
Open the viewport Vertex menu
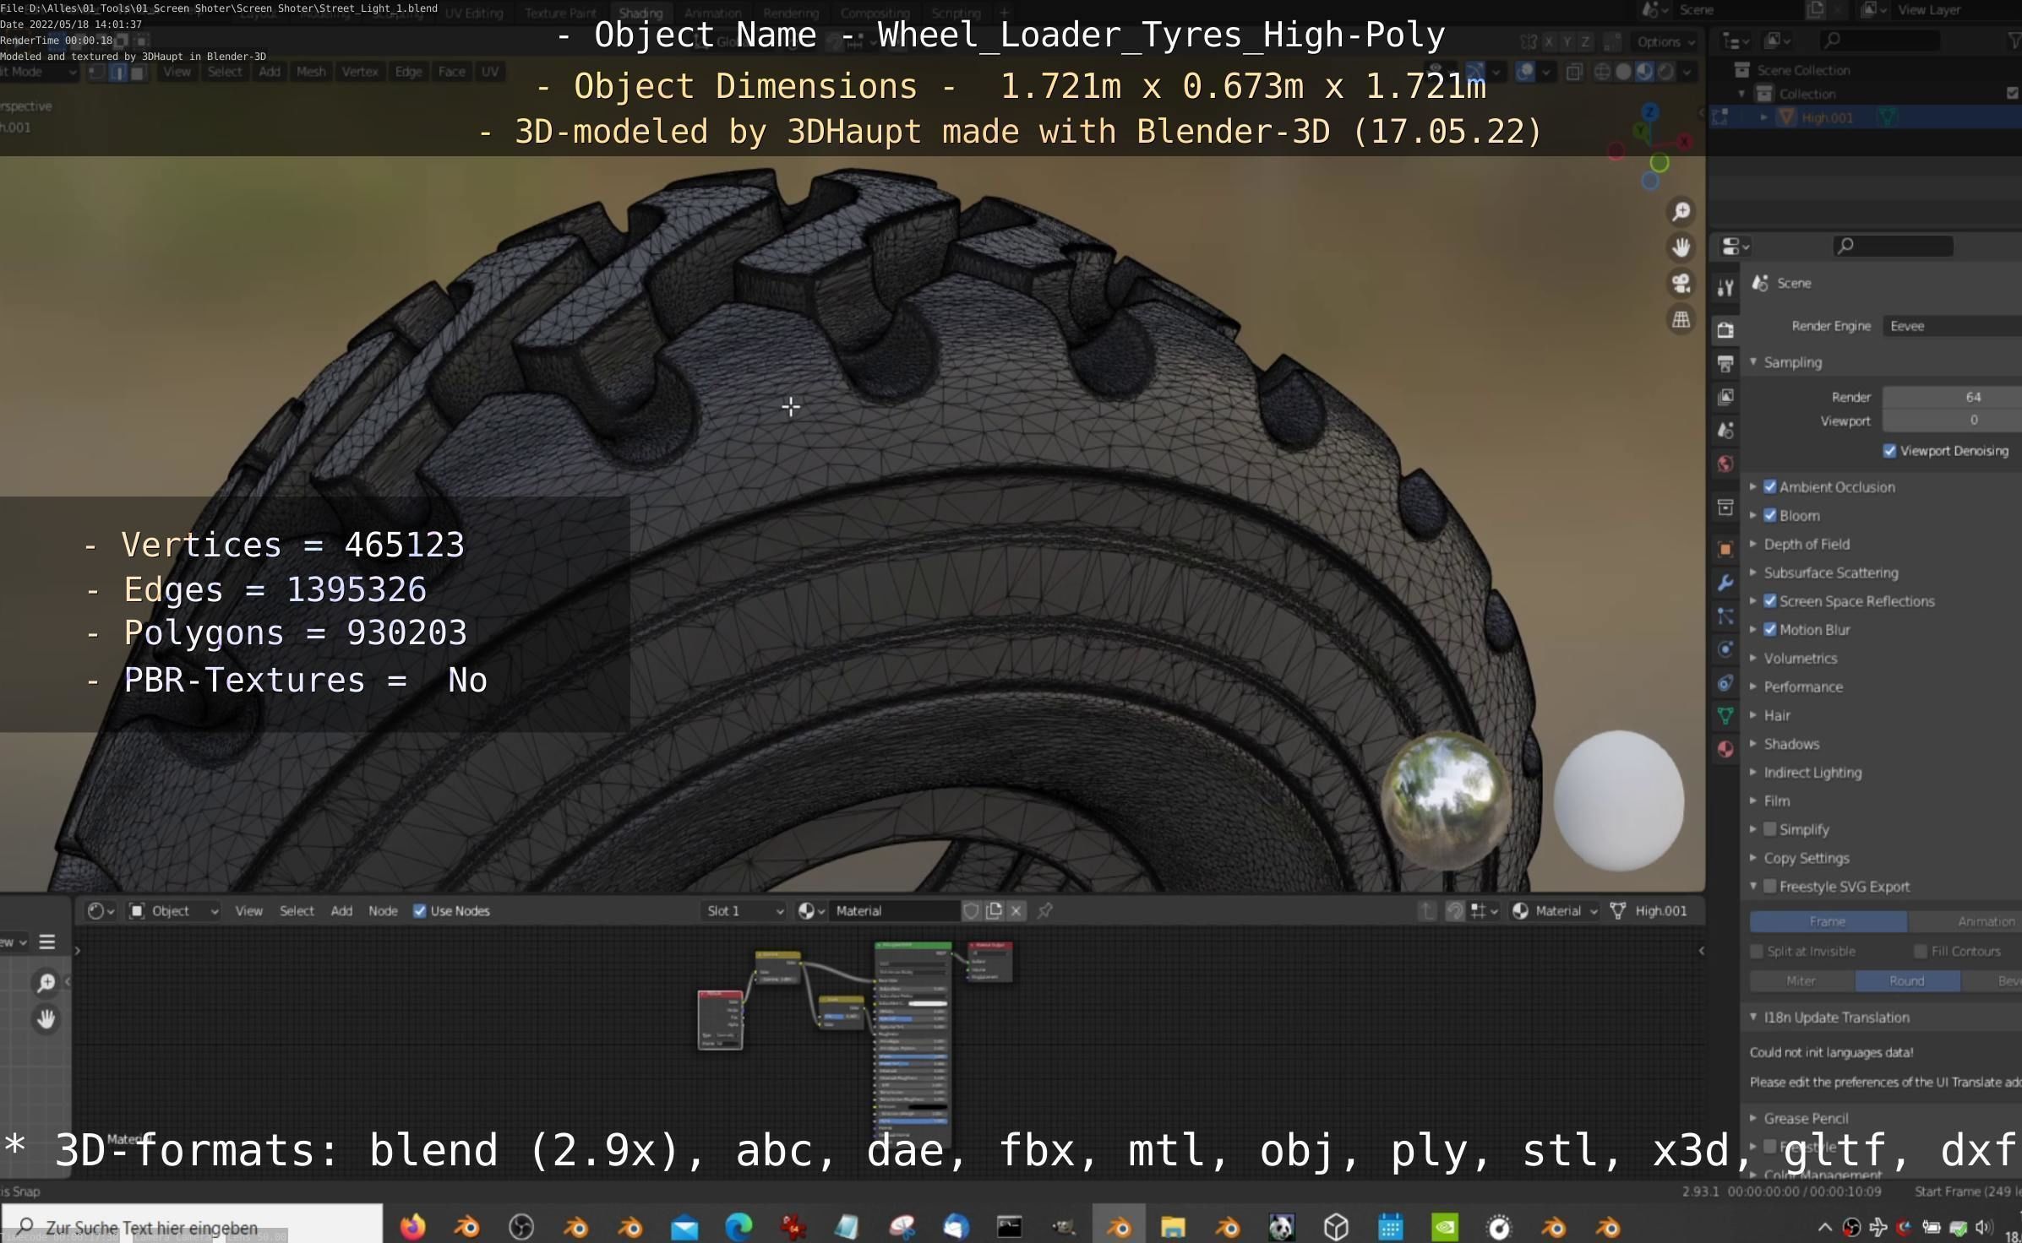360,72
